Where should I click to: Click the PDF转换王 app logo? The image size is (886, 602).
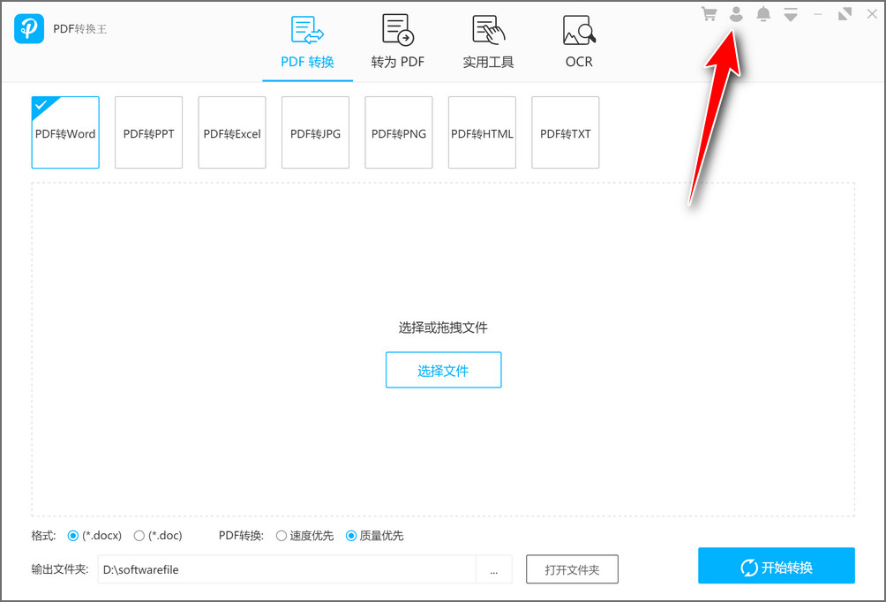tap(29, 29)
